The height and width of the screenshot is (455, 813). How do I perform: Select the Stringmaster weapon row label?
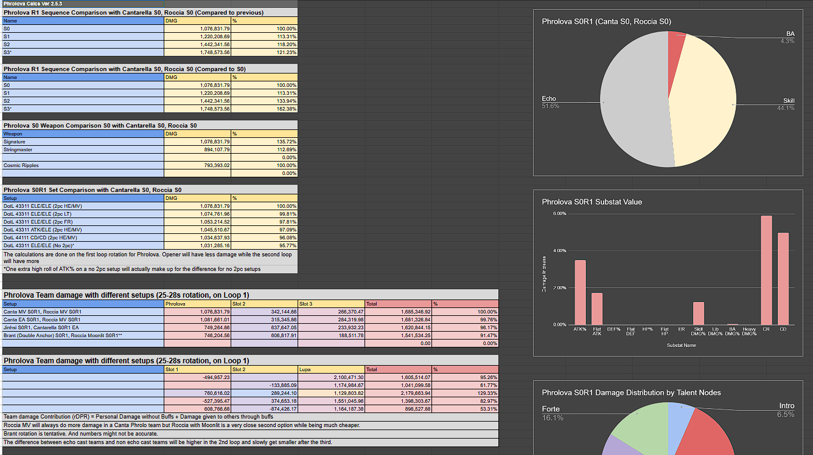[83, 149]
